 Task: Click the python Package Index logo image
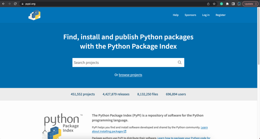[62, 126]
